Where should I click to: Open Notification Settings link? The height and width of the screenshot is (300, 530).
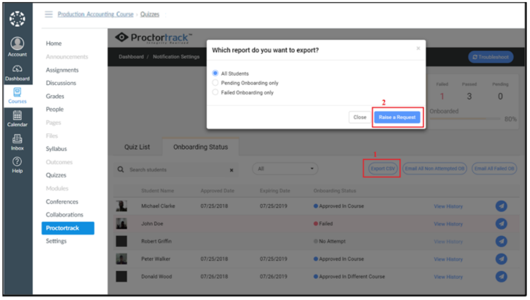click(x=176, y=57)
